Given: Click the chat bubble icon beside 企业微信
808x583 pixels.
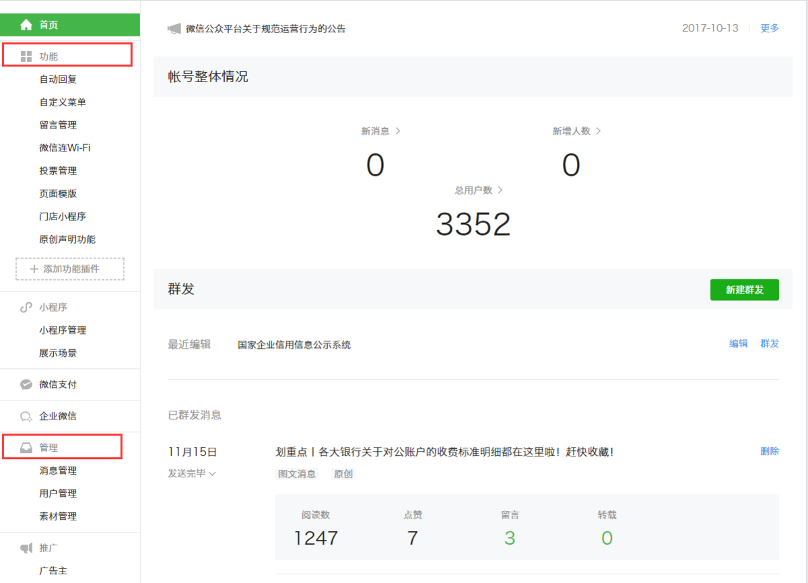Looking at the screenshot, I should point(26,416).
